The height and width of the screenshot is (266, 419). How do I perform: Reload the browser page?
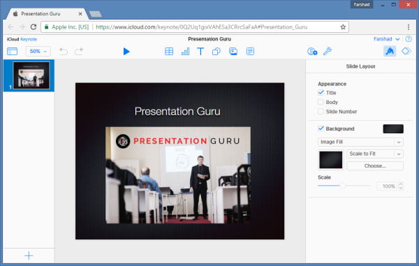point(34,27)
